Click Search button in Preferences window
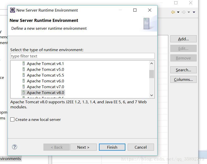 [183, 70]
